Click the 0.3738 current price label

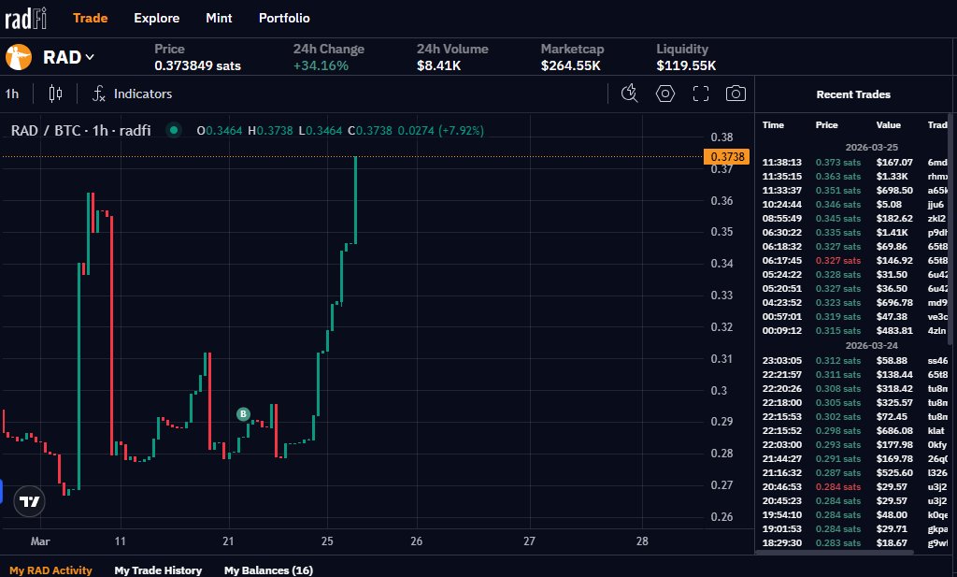726,156
